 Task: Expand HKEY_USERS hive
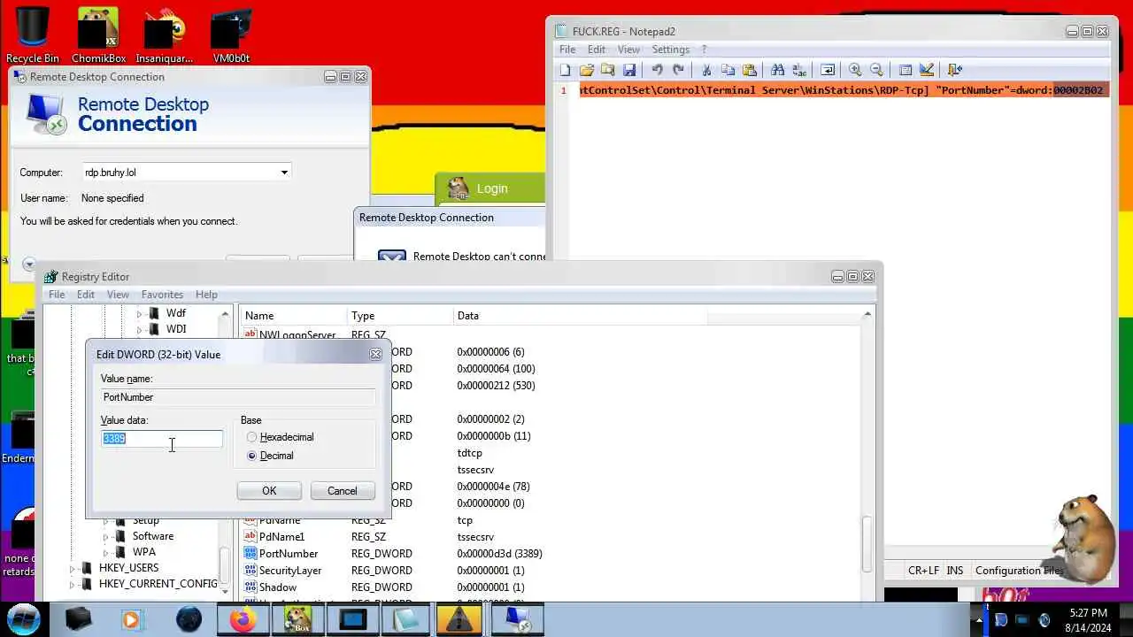(x=73, y=568)
